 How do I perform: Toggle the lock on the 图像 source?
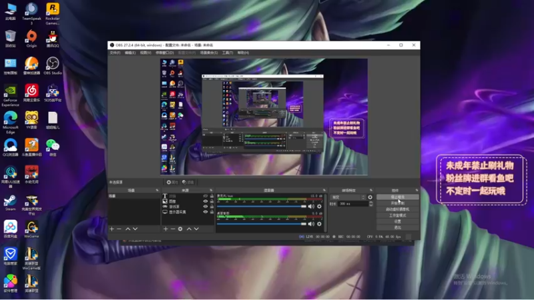(x=212, y=201)
